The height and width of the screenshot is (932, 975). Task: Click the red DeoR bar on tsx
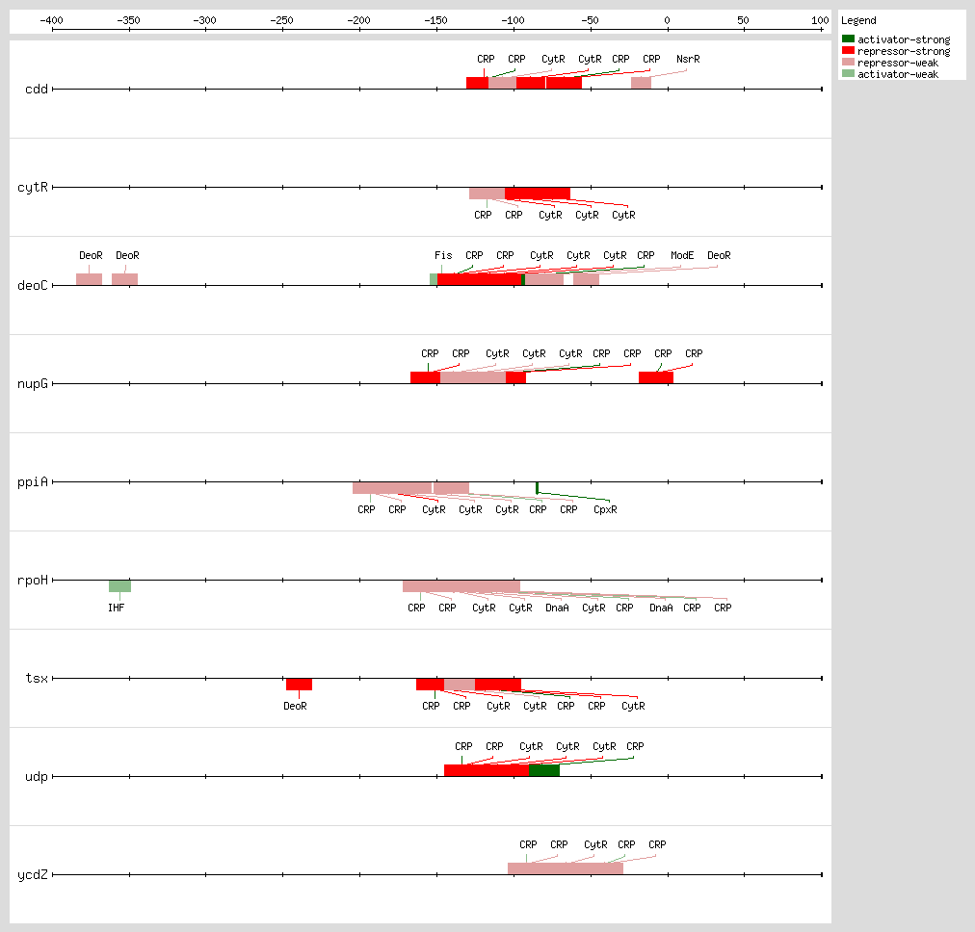pyautogui.click(x=299, y=685)
